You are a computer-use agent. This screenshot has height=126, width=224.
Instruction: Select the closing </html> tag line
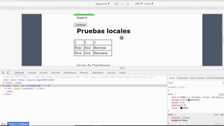[x=7, y=94]
